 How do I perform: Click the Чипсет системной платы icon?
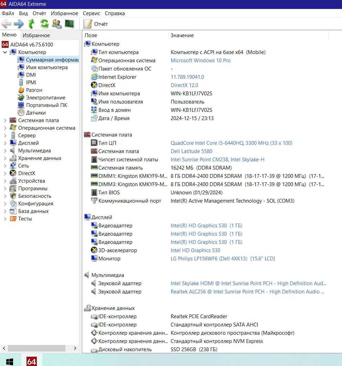click(94, 159)
